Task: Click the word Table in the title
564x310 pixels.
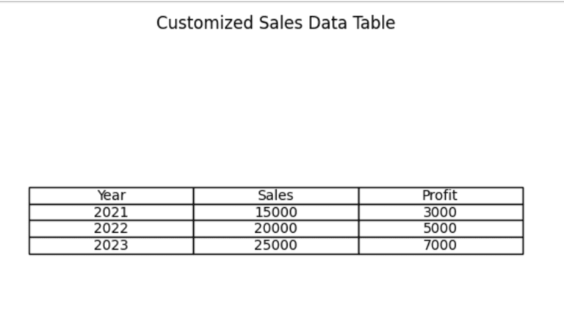Action: click(374, 23)
